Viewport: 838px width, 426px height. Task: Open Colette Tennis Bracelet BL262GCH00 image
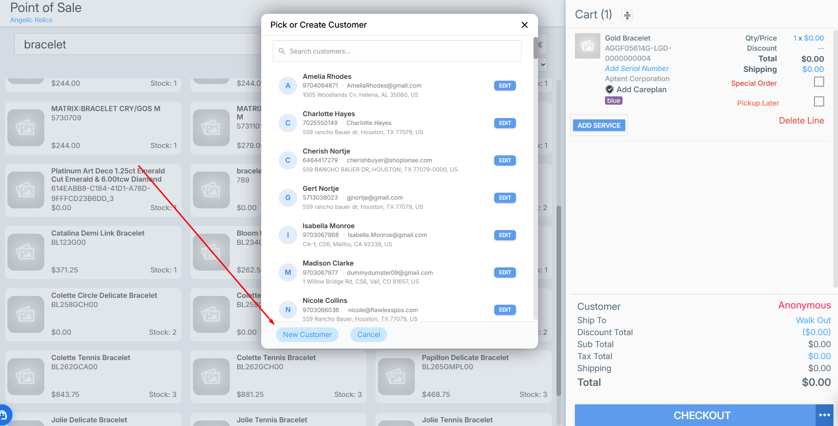[x=211, y=377]
